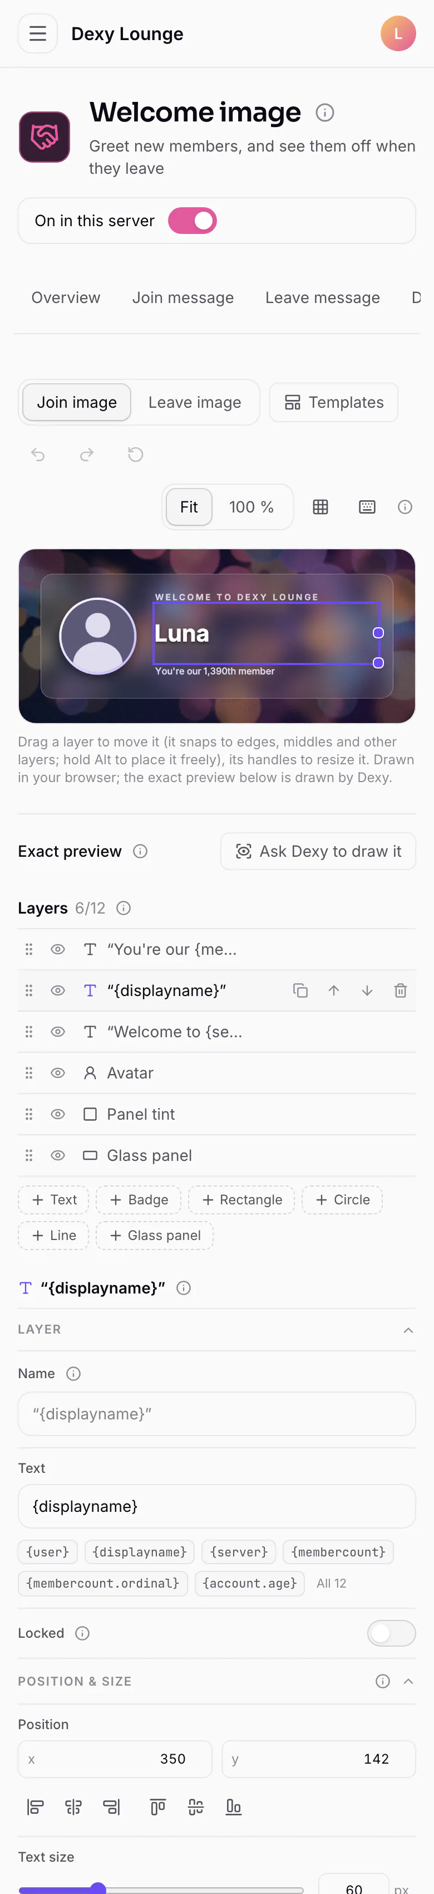Add a new Rectangle layer

241,1200
